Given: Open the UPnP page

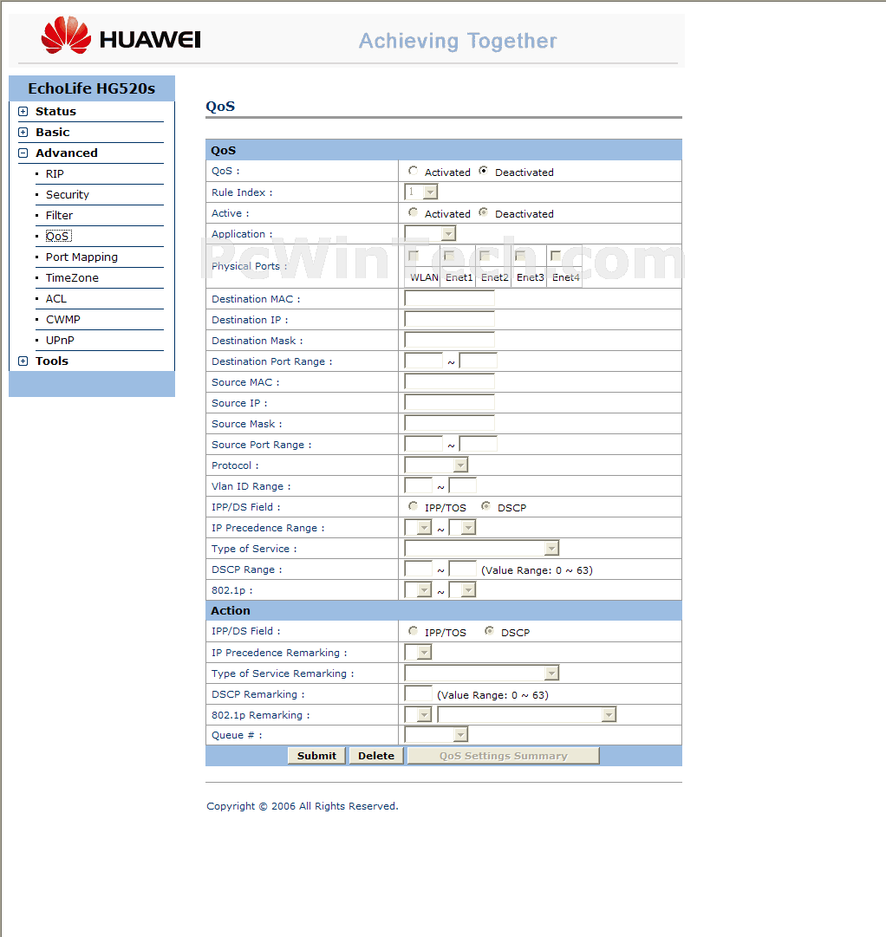Looking at the screenshot, I should (x=60, y=340).
